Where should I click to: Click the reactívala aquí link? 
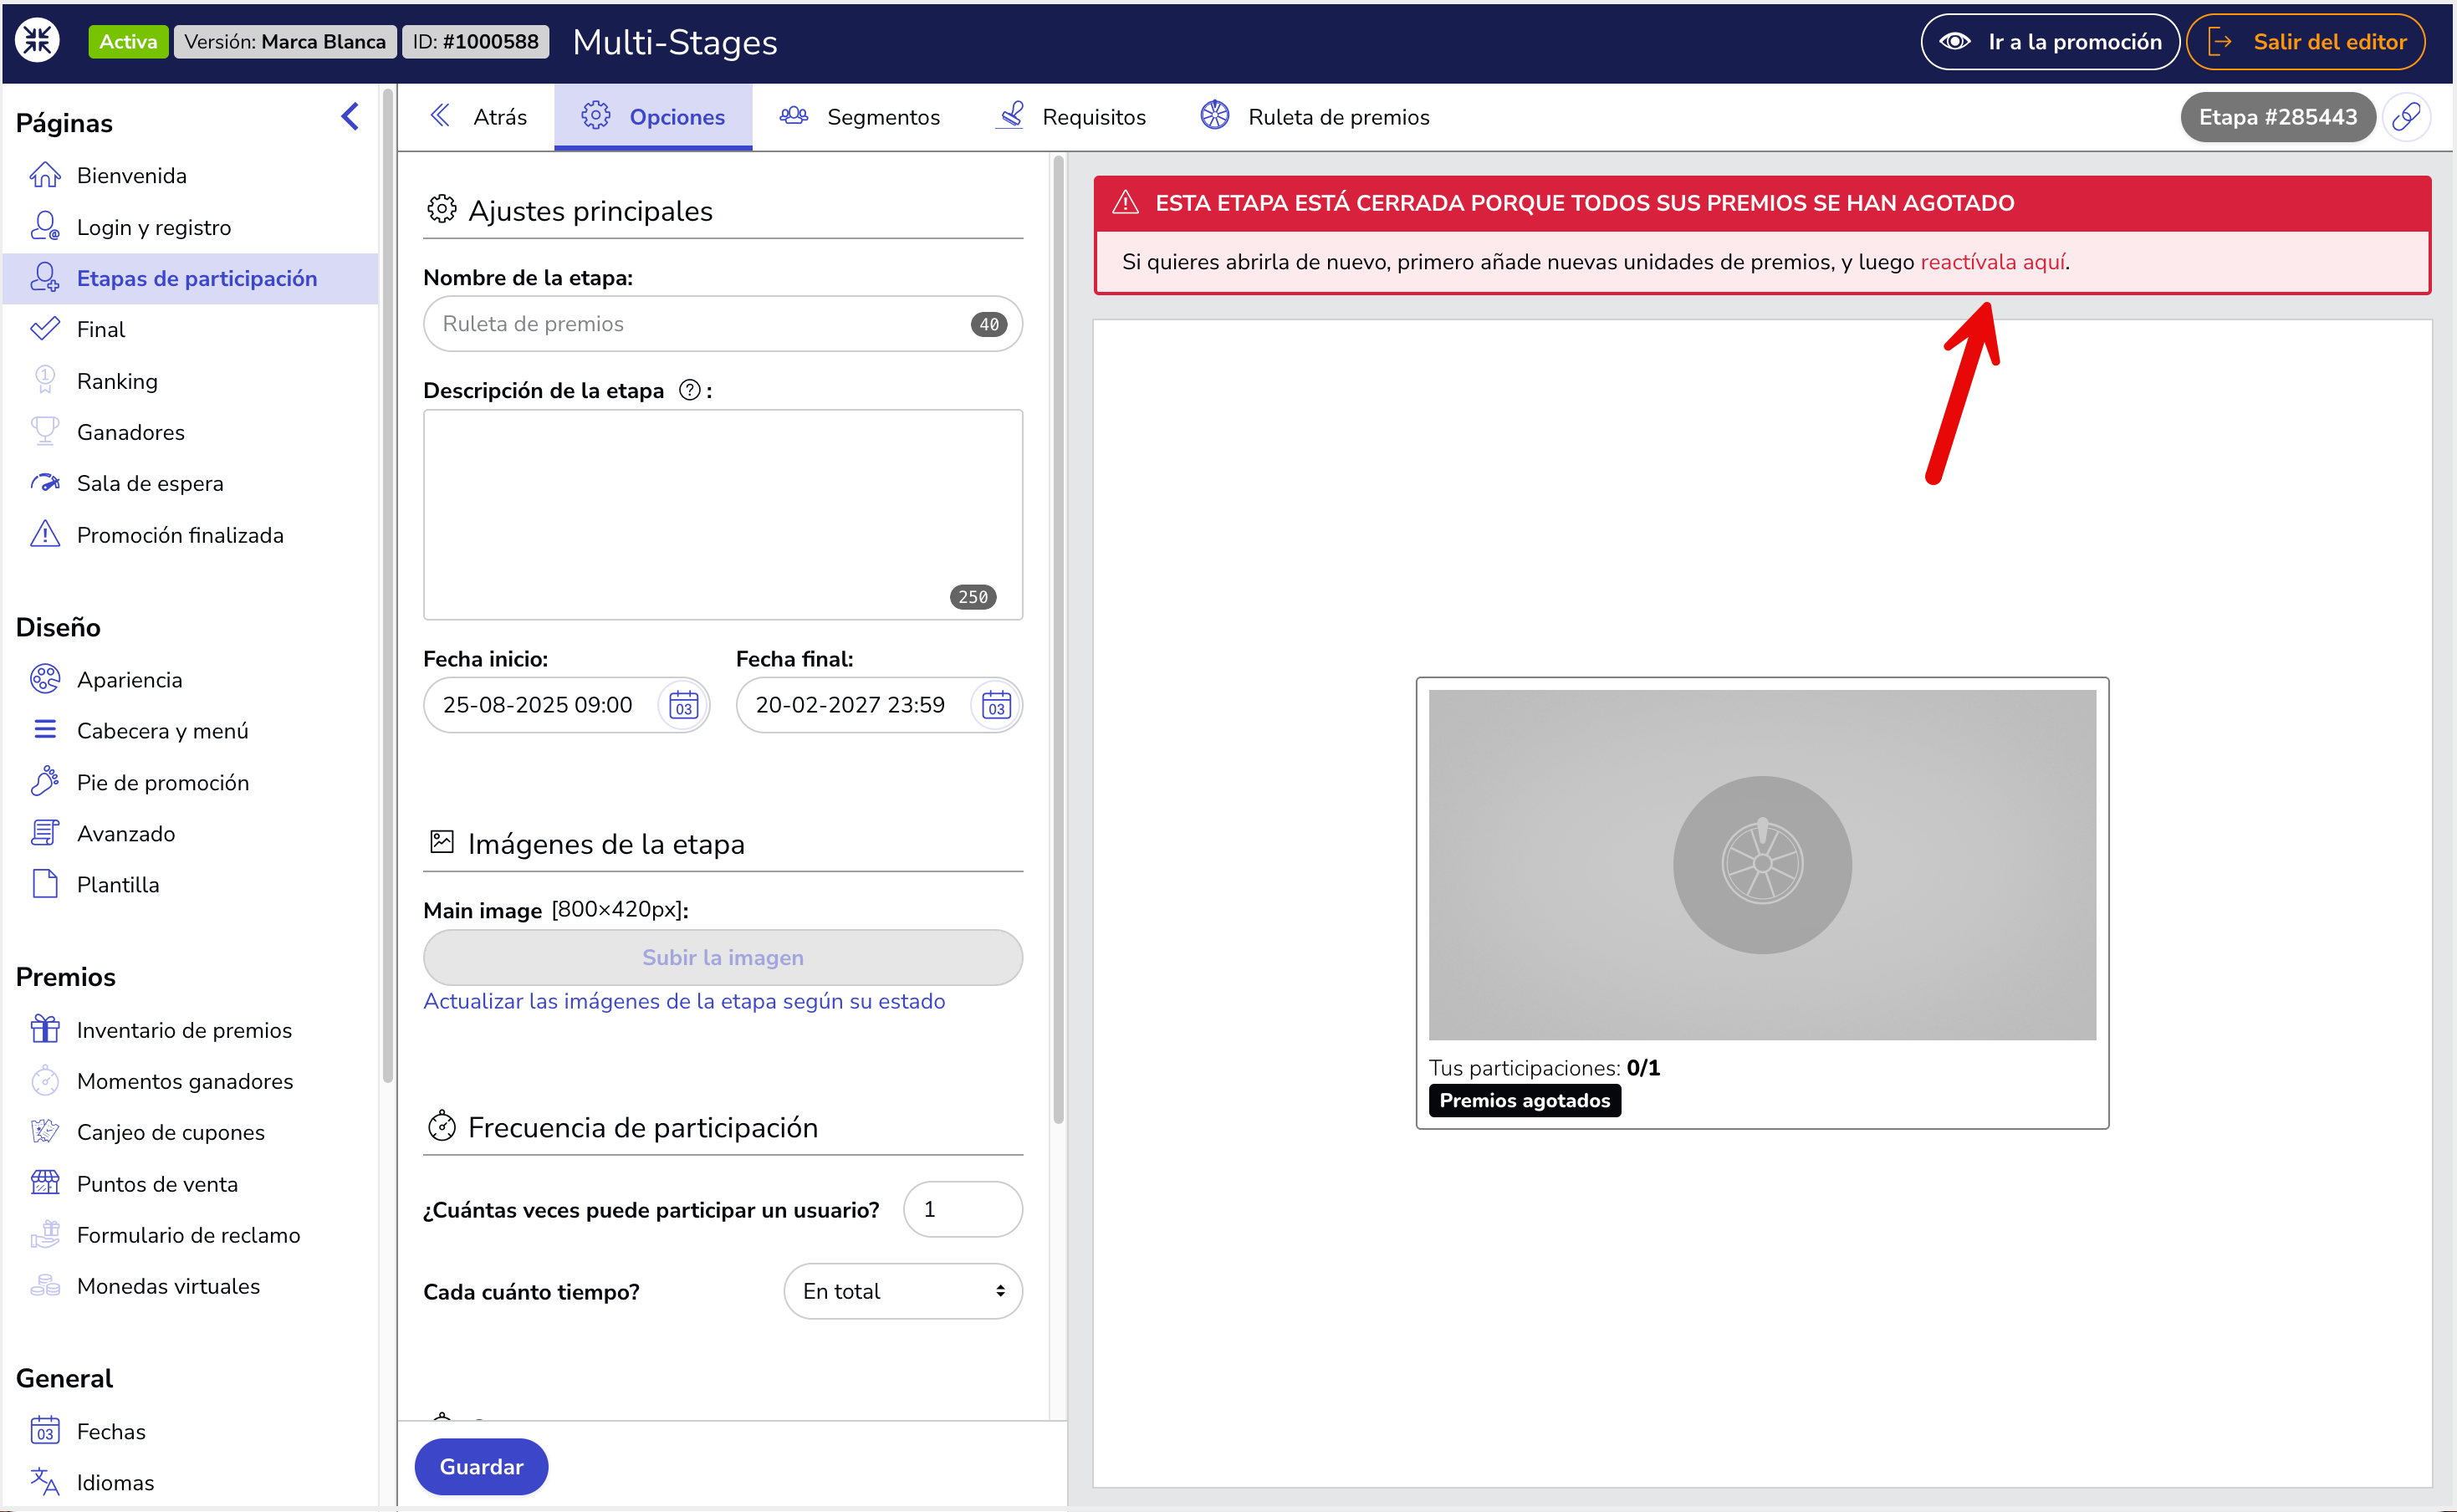click(1992, 262)
